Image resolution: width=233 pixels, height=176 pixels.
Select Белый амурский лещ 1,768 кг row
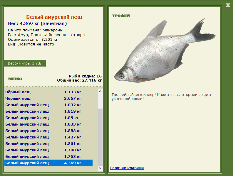(x=48, y=157)
